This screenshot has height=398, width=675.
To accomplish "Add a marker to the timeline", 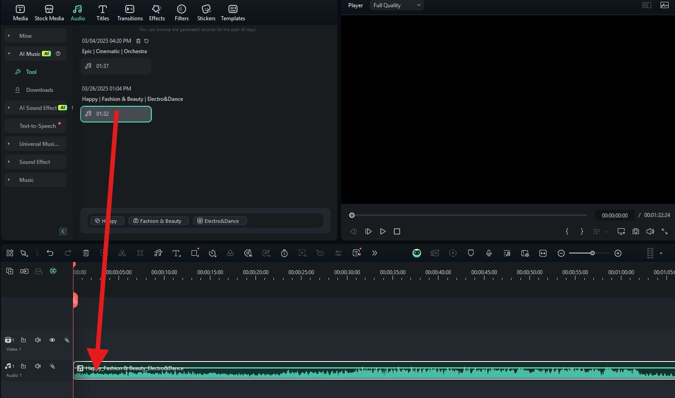I will point(471,253).
